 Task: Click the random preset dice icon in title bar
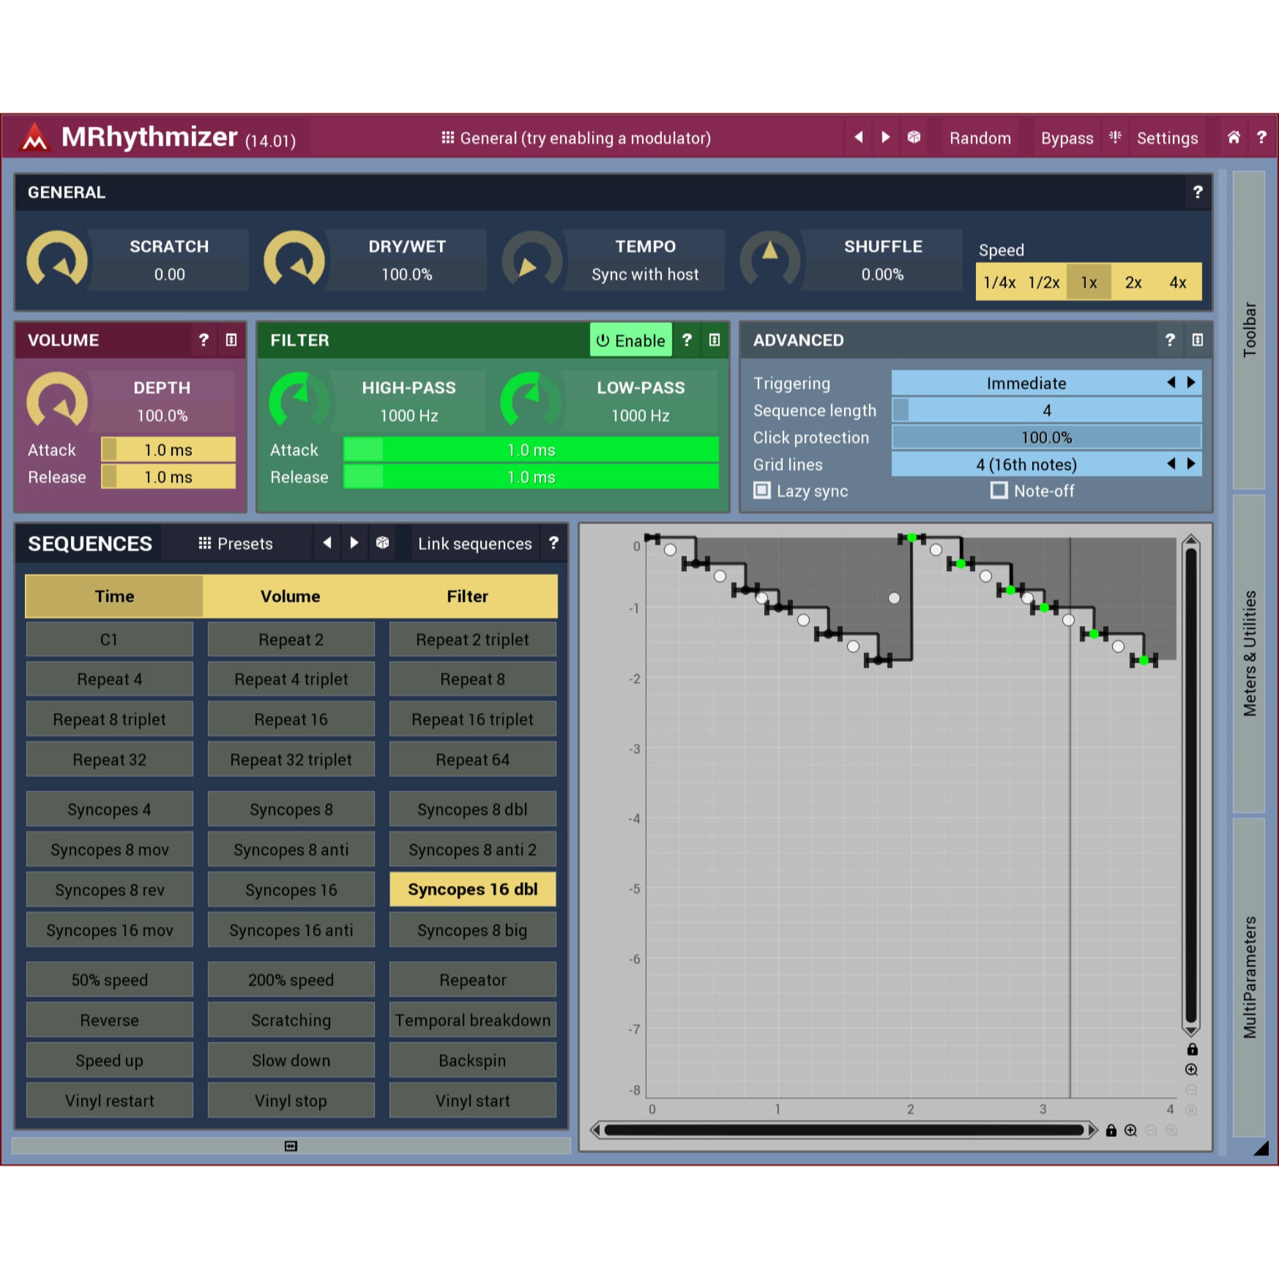914,137
